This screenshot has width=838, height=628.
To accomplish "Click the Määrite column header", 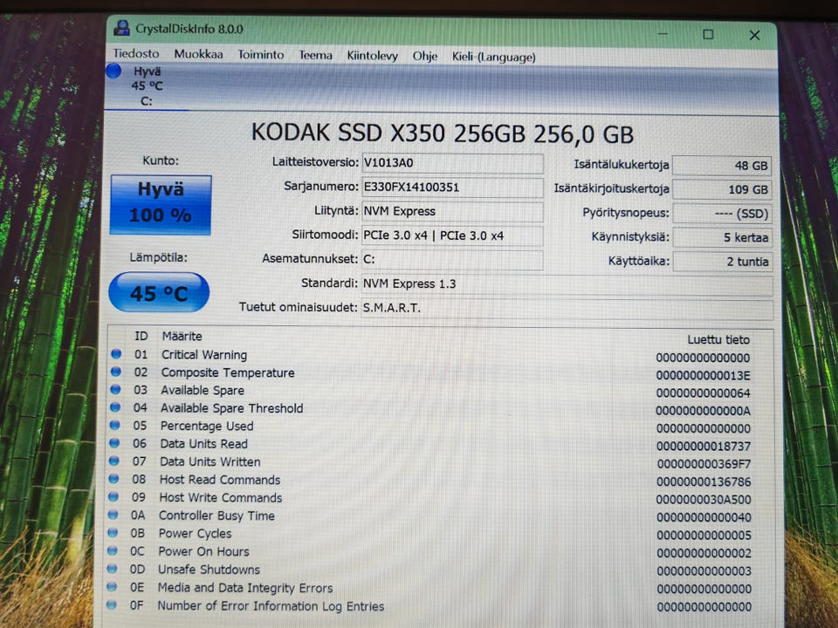I will click(182, 337).
